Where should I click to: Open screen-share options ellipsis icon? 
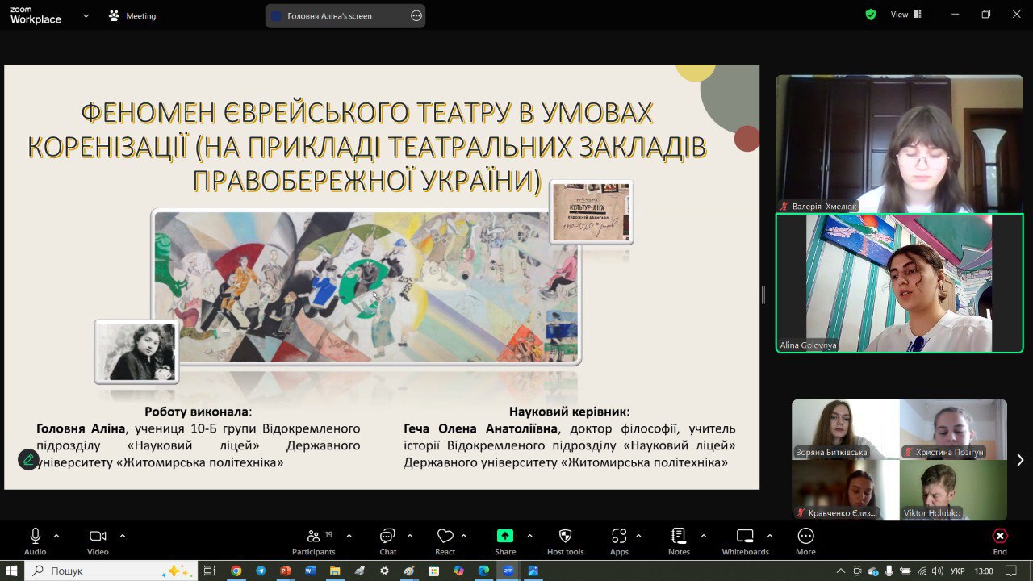point(416,15)
